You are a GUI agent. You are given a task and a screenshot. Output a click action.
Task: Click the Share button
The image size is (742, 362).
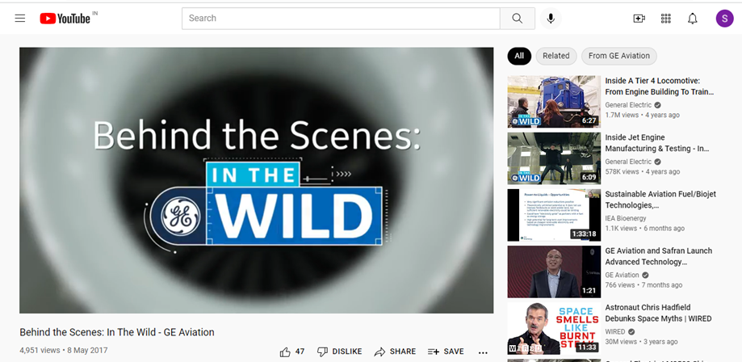click(397, 351)
